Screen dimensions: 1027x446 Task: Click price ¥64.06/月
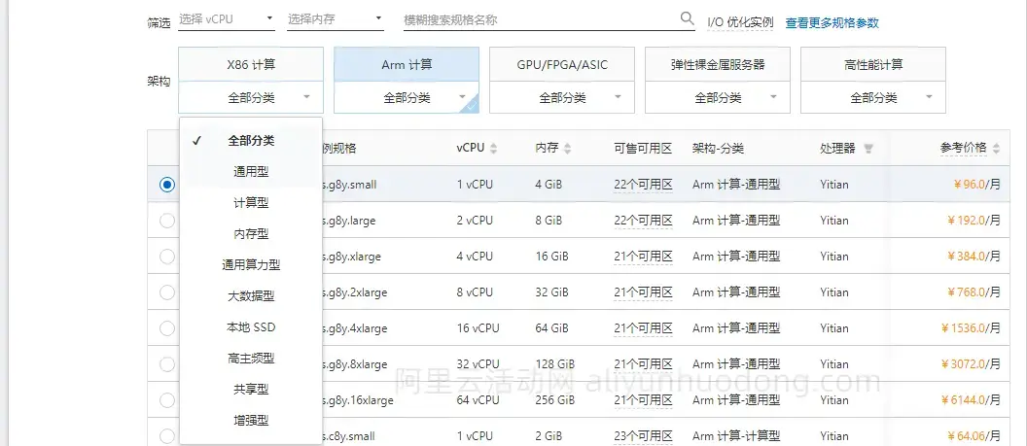pyautogui.click(x=974, y=435)
